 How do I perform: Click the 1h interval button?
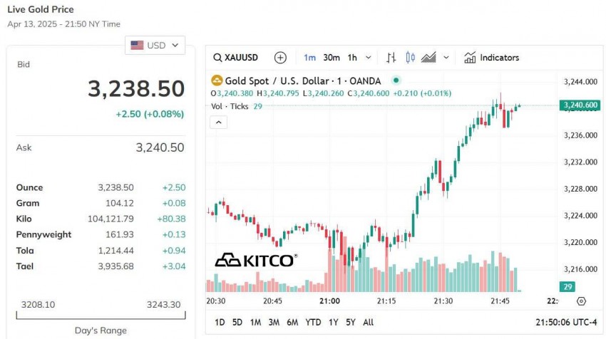[352, 58]
